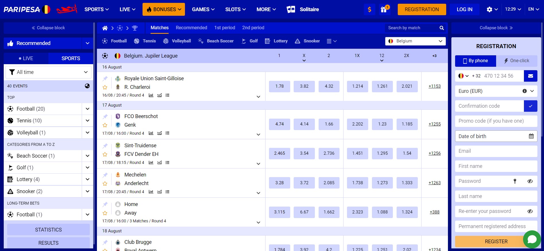Open +1153 more markets link
Screen dimensions: 544x251
tap(434, 86)
